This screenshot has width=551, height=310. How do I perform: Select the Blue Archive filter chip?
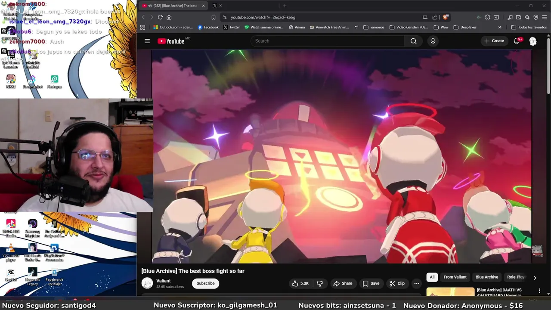pos(487,277)
